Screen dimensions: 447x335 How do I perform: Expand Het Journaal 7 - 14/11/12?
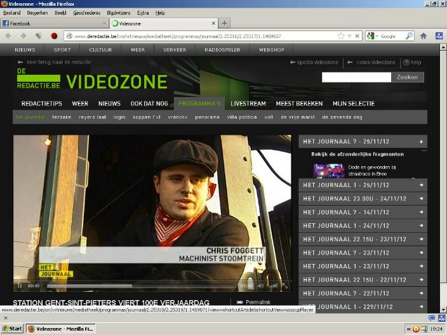click(363, 212)
